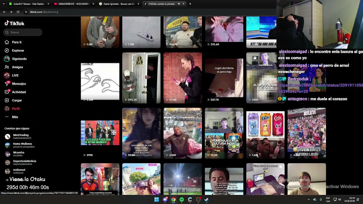363x204 pixels.
Task: Open the 'Unos españoles acosan' video
Action: pyautogui.click(x=100, y=179)
